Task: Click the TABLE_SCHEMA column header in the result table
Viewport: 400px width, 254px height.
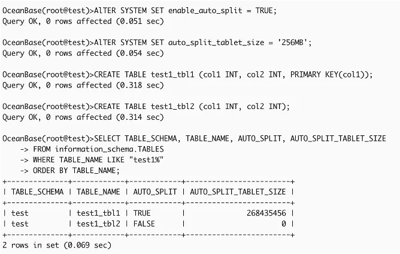Action: click(x=37, y=192)
